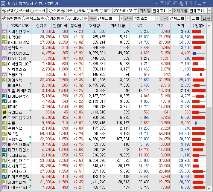The image size is (213, 192).
Task: Click the scrollbar up arrow
Action: pyautogui.click(x=209, y=26)
